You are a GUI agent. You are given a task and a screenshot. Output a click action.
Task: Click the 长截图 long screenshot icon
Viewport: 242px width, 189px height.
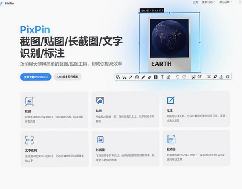coord(100,139)
